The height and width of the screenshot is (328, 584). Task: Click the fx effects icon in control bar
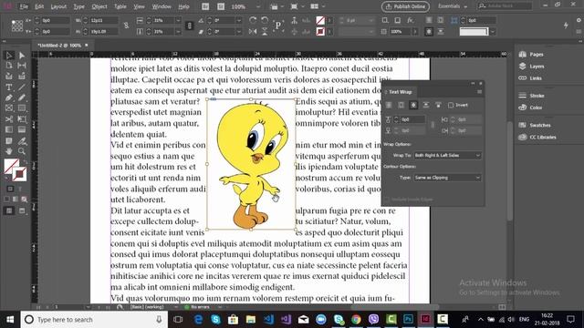coord(410,20)
